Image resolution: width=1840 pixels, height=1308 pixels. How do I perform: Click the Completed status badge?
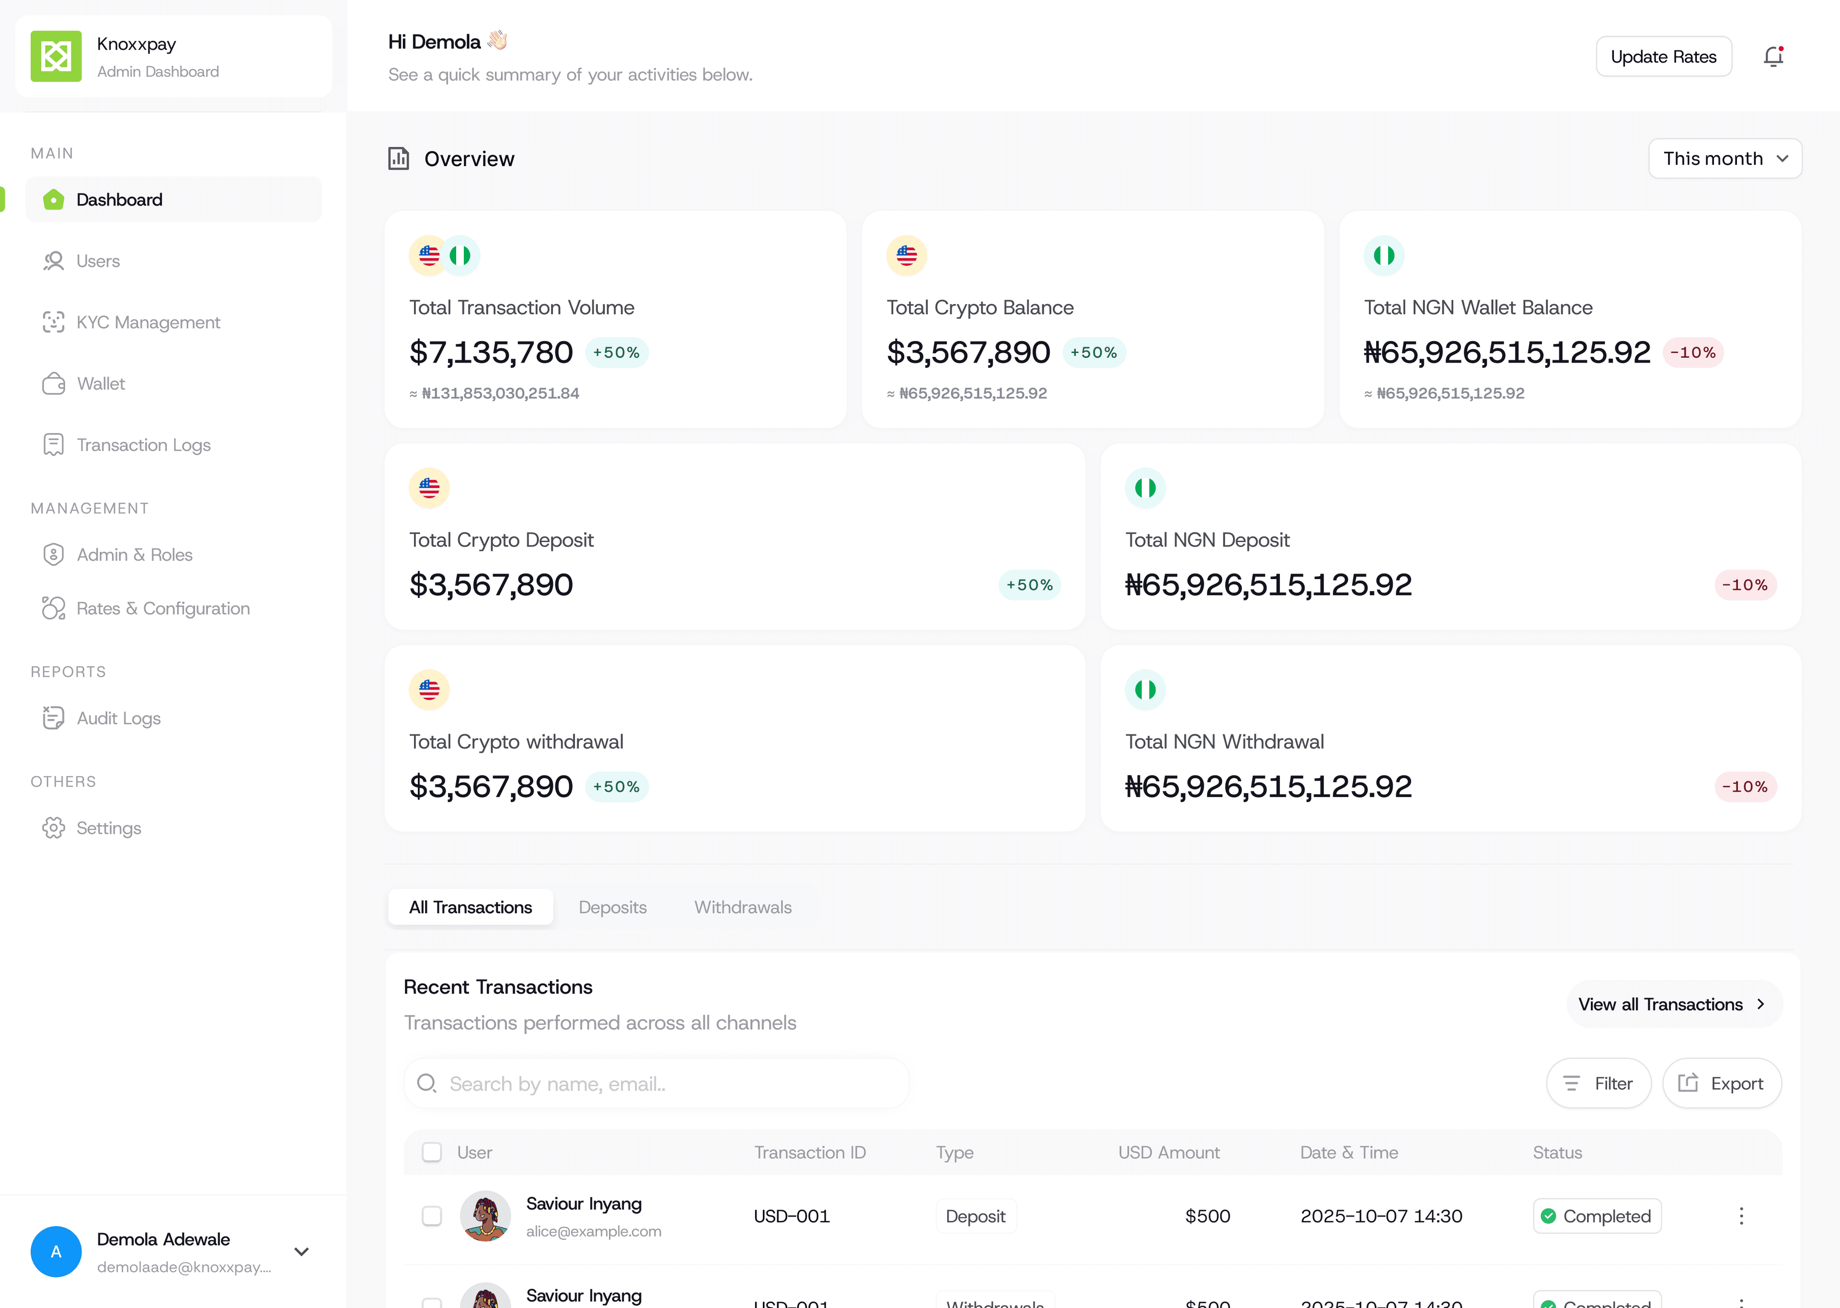click(x=1597, y=1216)
